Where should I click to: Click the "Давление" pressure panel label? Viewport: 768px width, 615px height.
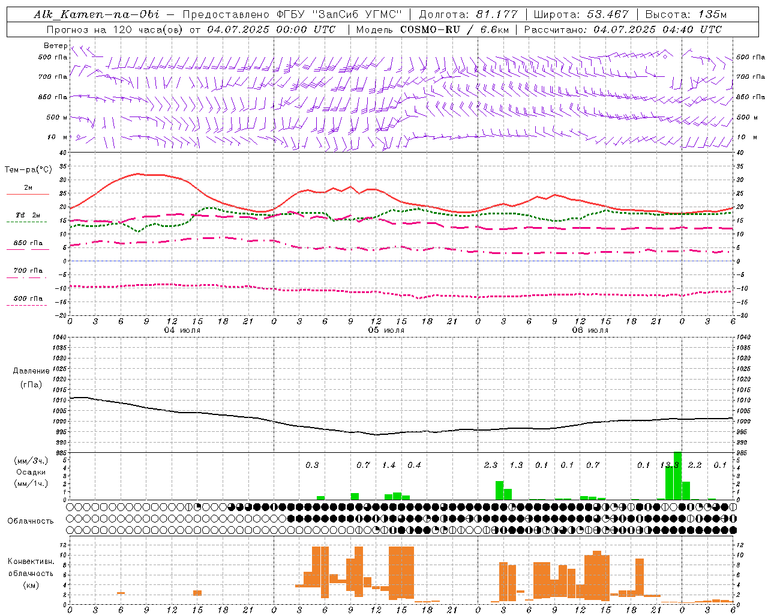[31, 371]
